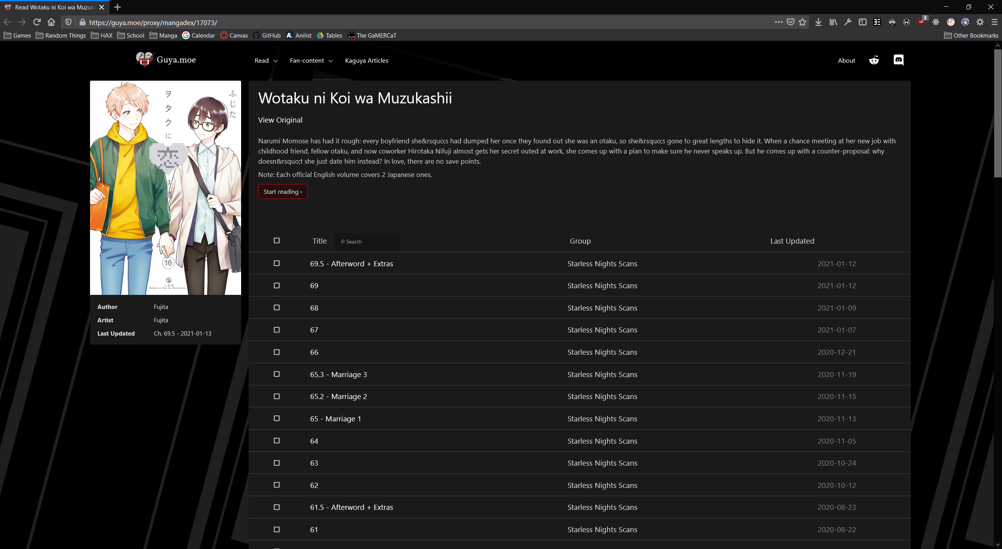
Task: Open the Discord icon link
Action: pyautogui.click(x=898, y=60)
